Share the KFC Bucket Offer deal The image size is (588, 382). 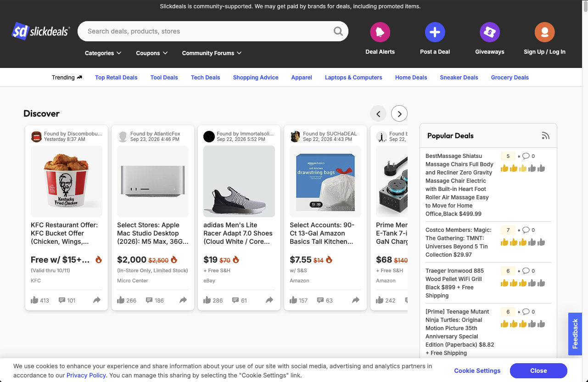[97, 300]
